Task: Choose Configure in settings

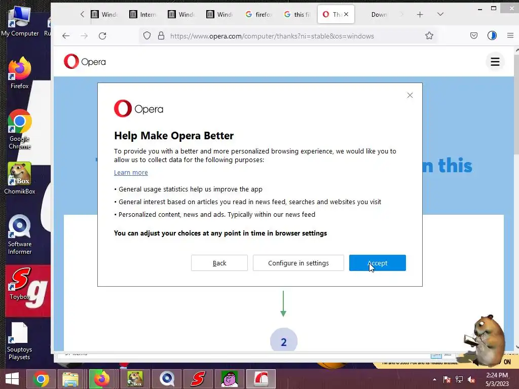Action: click(298, 263)
